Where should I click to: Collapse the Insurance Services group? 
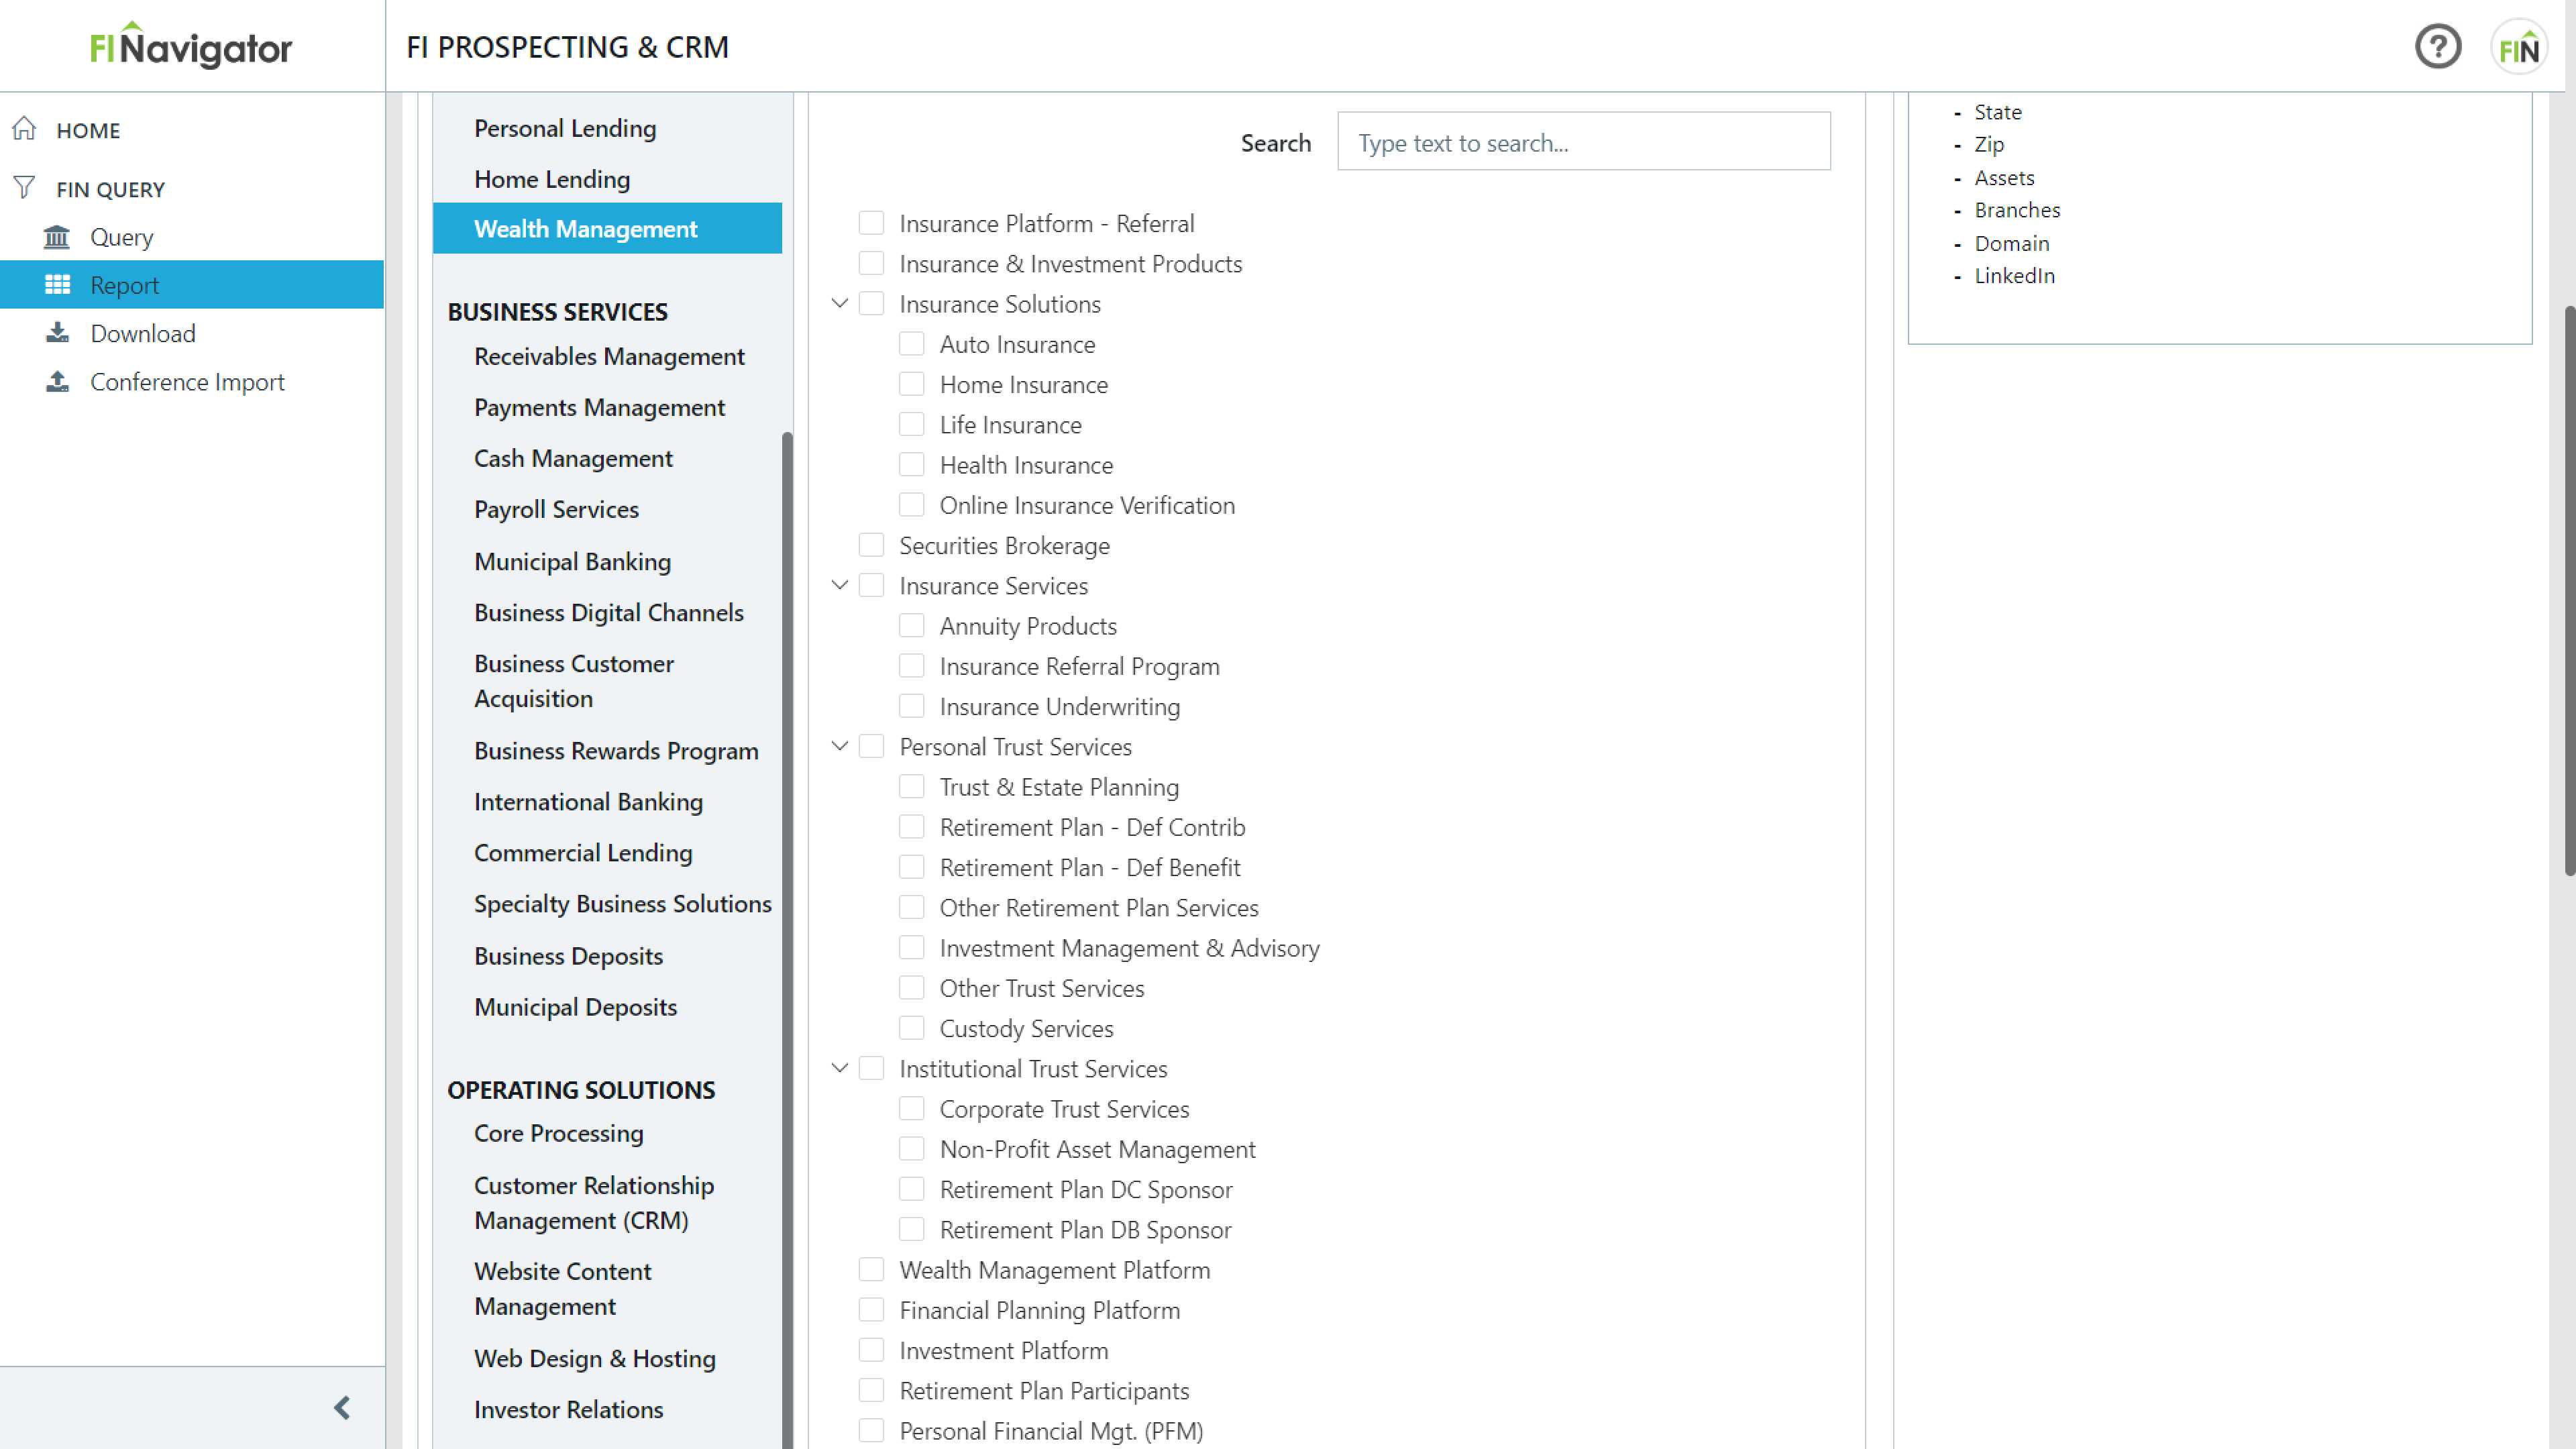(840, 585)
